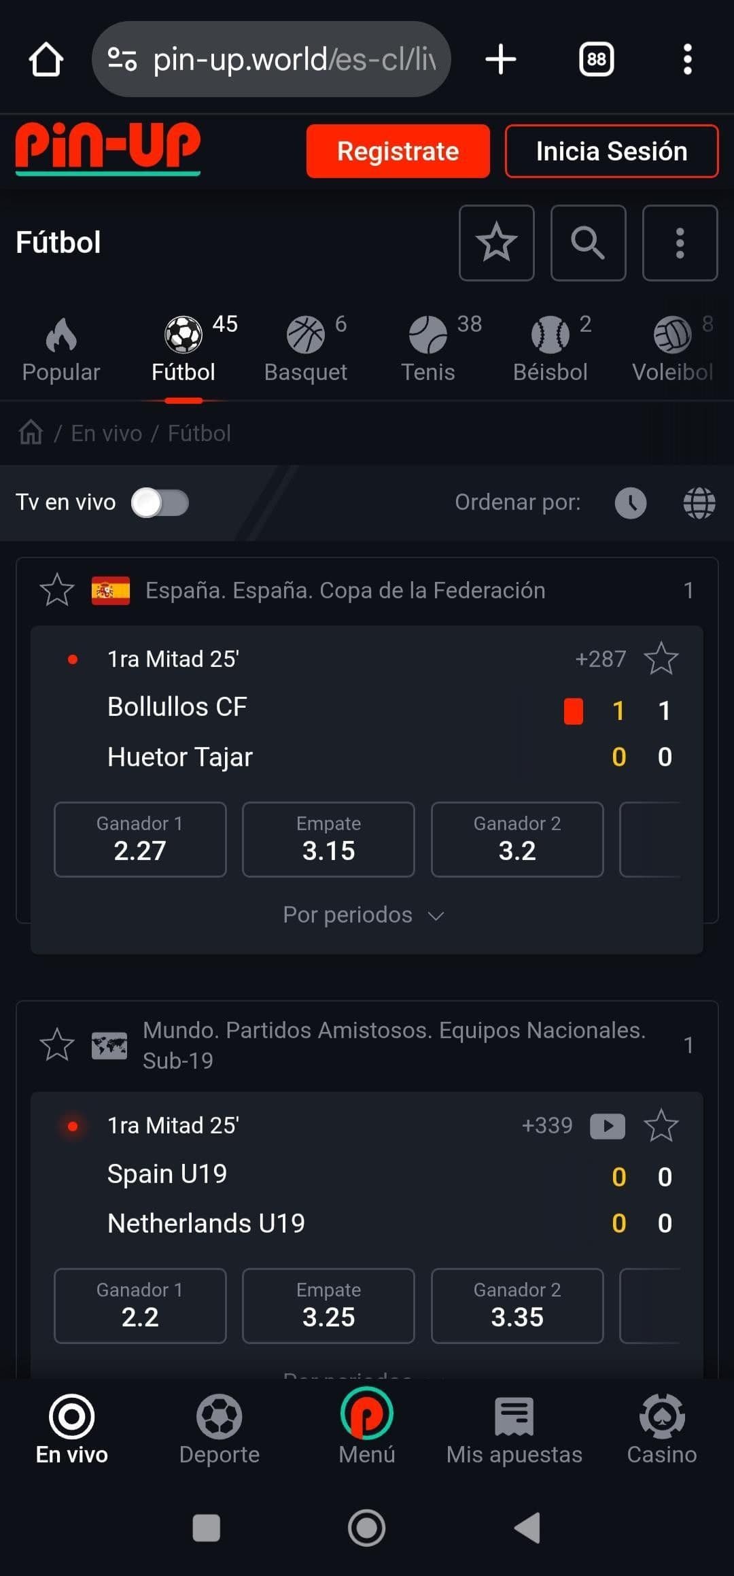Select Empate 3.15 odds for Bollullos match
This screenshot has width=734, height=1576.
(x=328, y=840)
